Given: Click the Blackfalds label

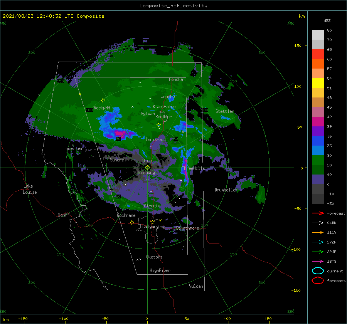Looking at the screenshot, I should pos(164,107).
